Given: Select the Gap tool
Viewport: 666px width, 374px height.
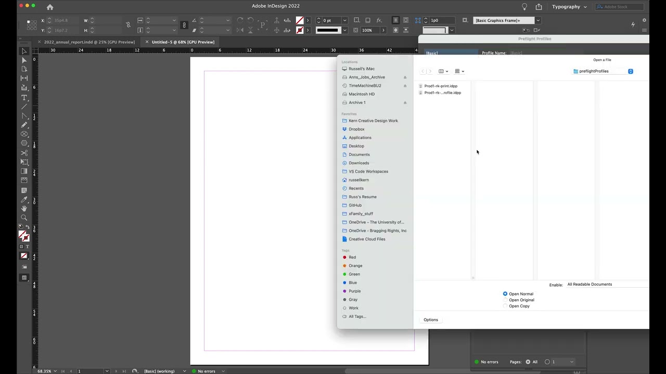Looking at the screenshot, I should tap(24, 78).
